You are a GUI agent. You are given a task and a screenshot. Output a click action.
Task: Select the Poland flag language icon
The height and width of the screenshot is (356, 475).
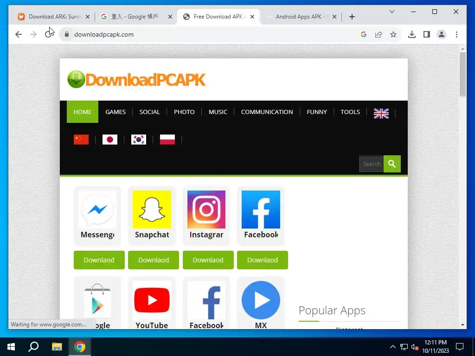[x=167, y=140]
